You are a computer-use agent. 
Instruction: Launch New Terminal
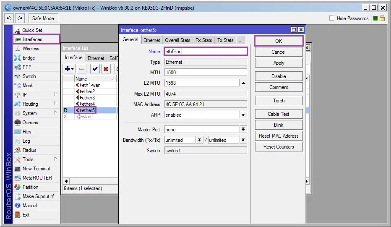36,169
